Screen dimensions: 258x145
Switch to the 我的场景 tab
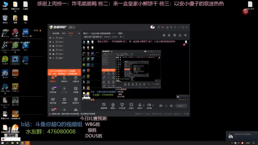(x=55, y=34)
